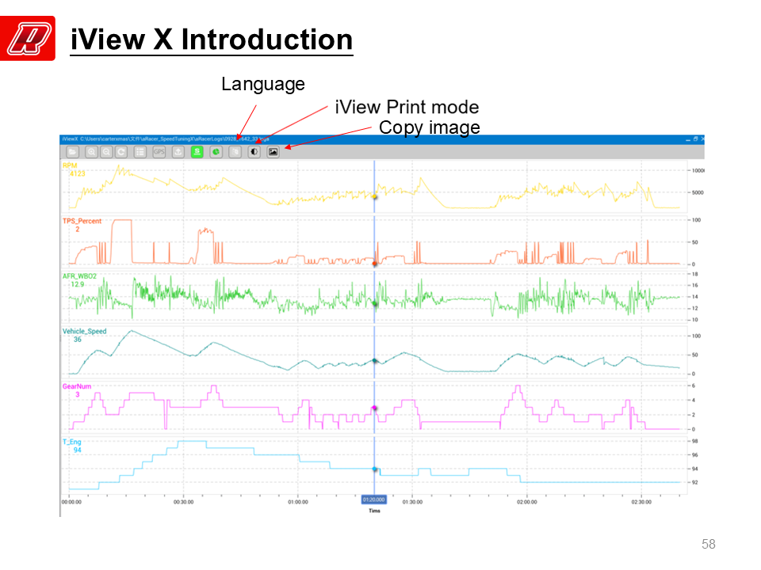Select the RPM channel label
Image resolution: width=761 pixels, height=570 pixels.
(x=70, y=165)
